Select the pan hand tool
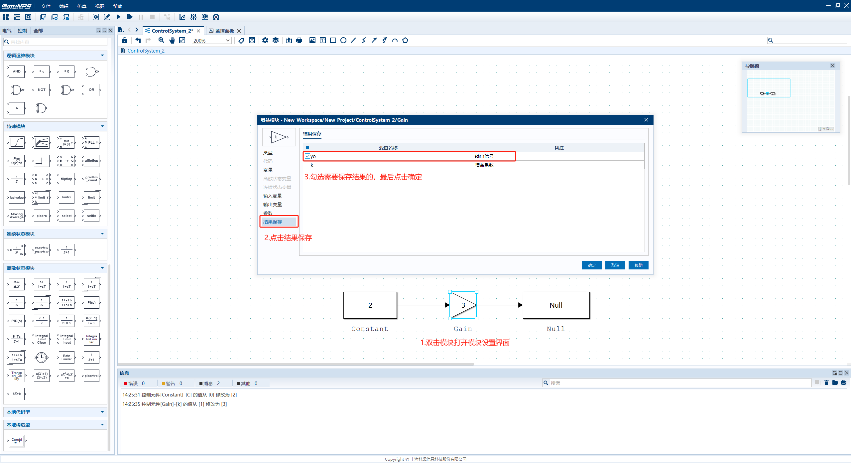The width and height of the screenshot is (851, 463). click(172, 40)
